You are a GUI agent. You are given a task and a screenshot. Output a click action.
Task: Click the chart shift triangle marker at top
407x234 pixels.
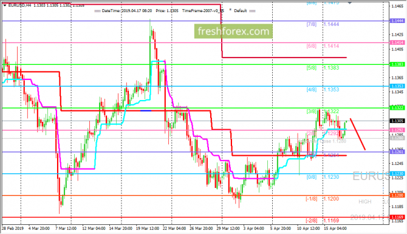350,3
